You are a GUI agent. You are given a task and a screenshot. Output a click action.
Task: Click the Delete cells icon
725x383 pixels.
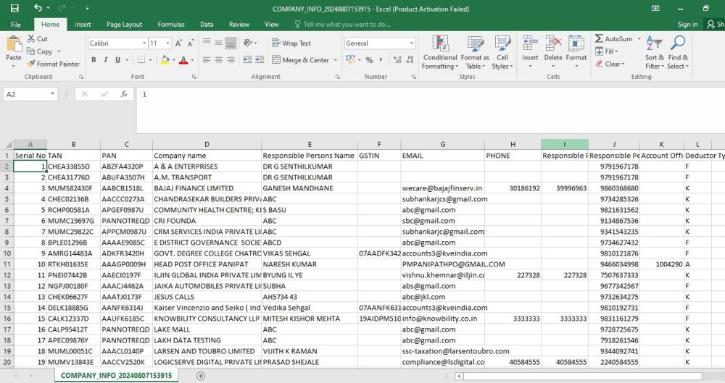(x=553, y=44)
